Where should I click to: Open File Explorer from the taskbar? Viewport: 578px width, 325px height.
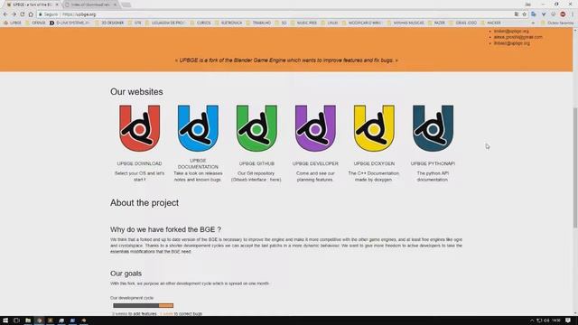coord(28,320)
